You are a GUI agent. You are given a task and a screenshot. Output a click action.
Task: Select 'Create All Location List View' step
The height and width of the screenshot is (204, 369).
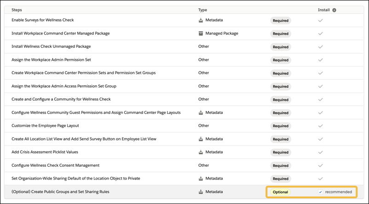pos(84,139)
